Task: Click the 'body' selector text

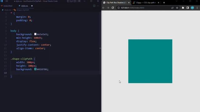Action: tap(13, 31)
